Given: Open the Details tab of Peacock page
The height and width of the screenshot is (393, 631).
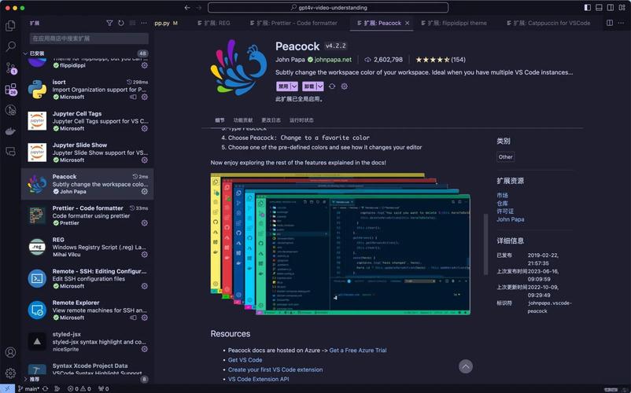Looking at the screenshot, I should click(220, 120).
